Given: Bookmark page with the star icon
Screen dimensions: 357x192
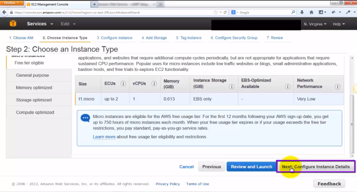Looking at the screenshot, I should pyautogui.click(x=215, y=12).
